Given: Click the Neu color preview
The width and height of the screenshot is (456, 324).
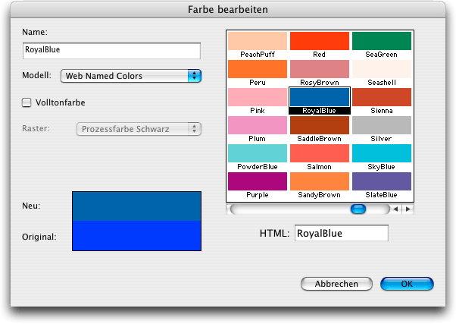Looking at the screenshot, I should (x=136, y=206).
